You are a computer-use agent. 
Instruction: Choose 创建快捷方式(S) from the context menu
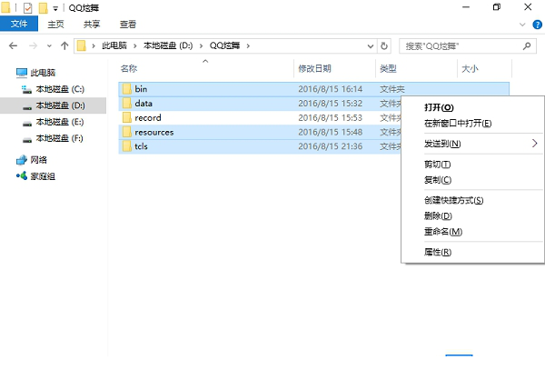[x=453, y=200]
